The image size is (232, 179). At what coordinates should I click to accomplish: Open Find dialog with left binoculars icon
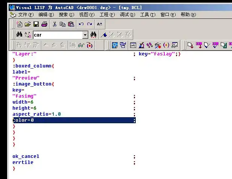pyautogui.click(x=20, y=34)
